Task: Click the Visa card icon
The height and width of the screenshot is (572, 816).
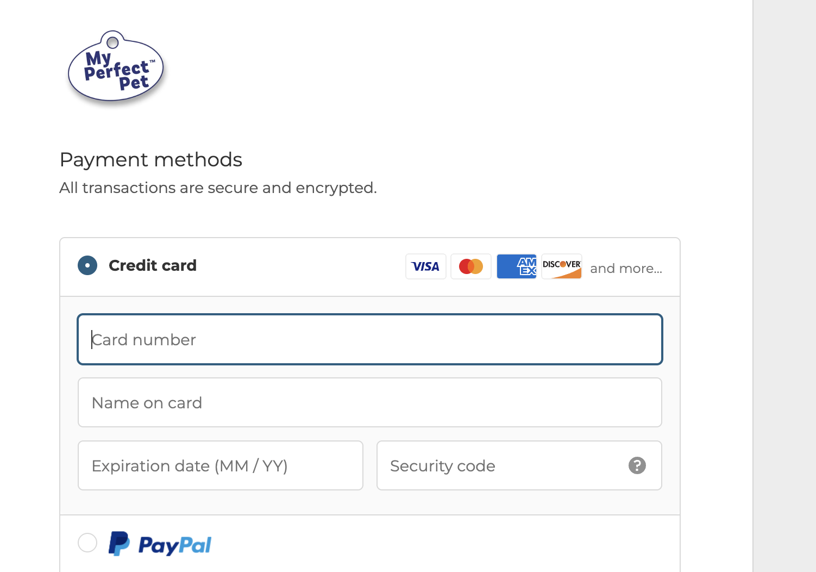Action: 426,266
